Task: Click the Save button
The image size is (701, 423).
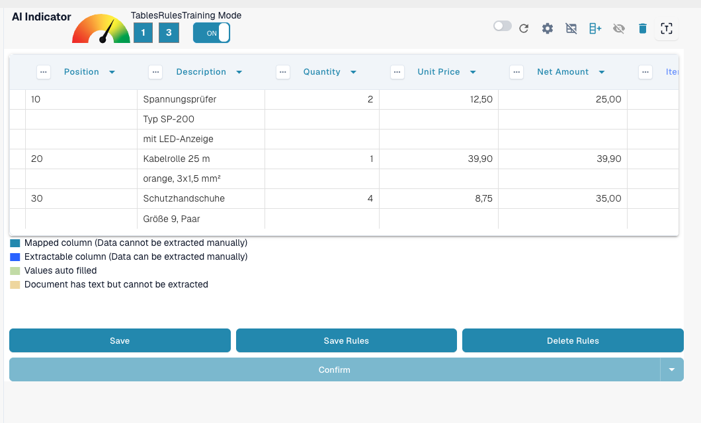Action: click(x=120, y=340)
